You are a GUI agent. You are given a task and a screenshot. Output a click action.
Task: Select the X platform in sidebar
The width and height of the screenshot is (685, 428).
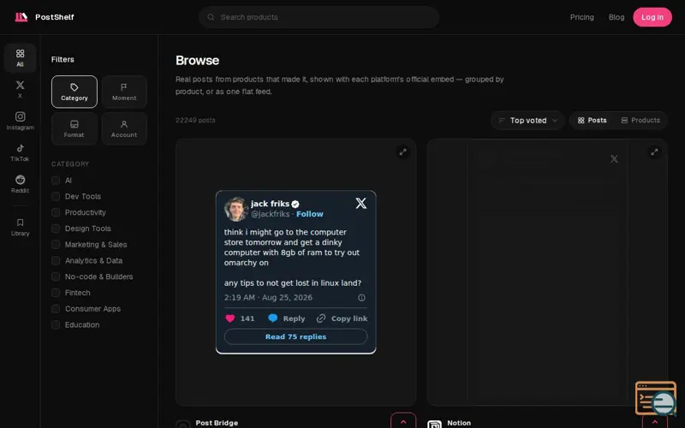click(20, 89)
